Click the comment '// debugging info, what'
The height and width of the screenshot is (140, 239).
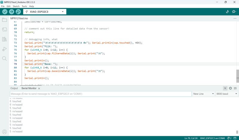[x=41, y=39]
